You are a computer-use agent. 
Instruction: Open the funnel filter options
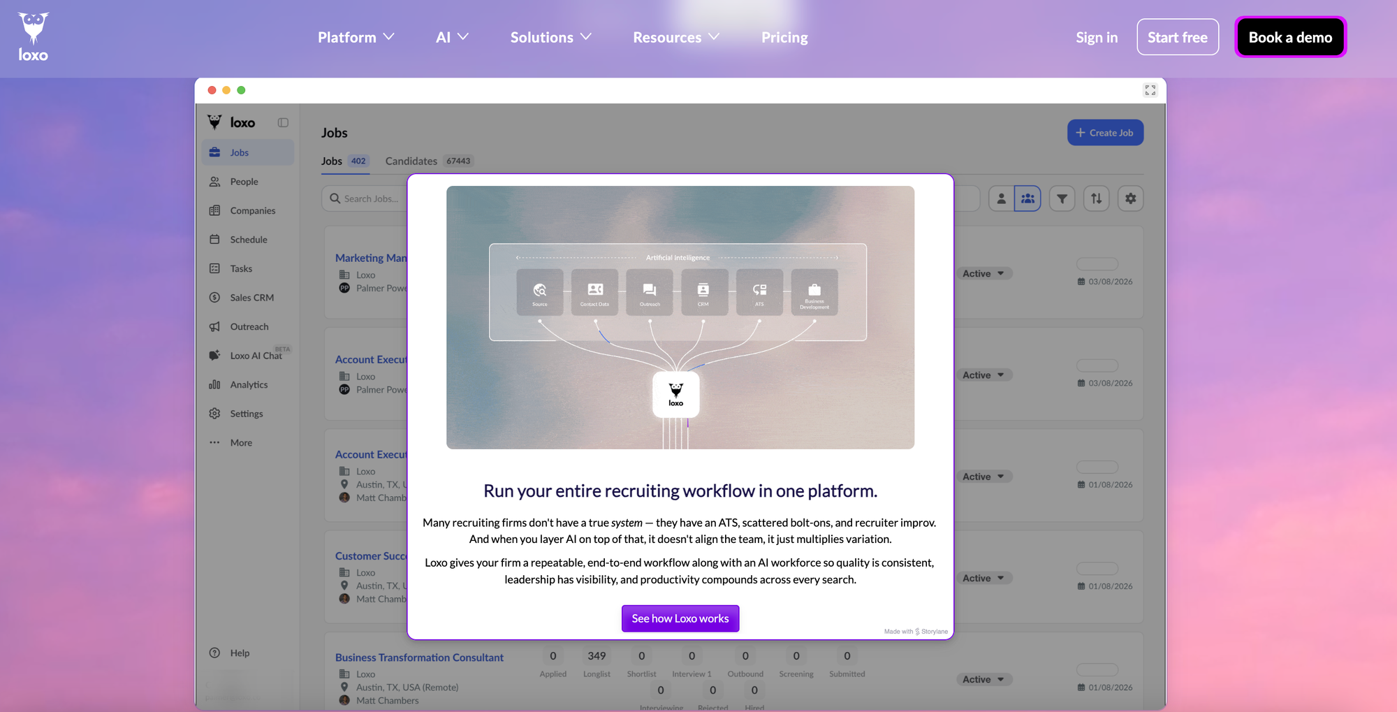click(x=1062, y=198)
